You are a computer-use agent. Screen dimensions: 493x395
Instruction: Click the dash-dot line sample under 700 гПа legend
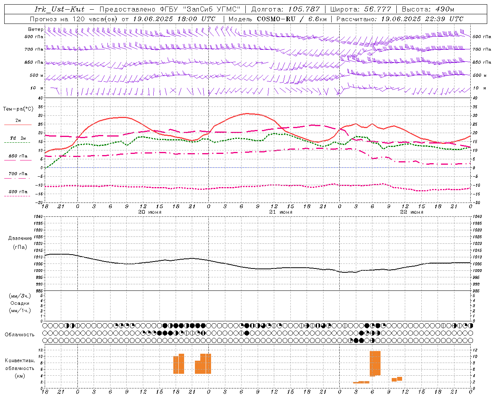17,179
